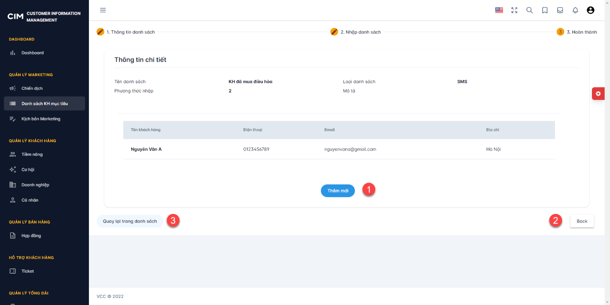Click VCC © 2022 footer text
The height and width of the screenshot is (305, 610).
point(110,296)
